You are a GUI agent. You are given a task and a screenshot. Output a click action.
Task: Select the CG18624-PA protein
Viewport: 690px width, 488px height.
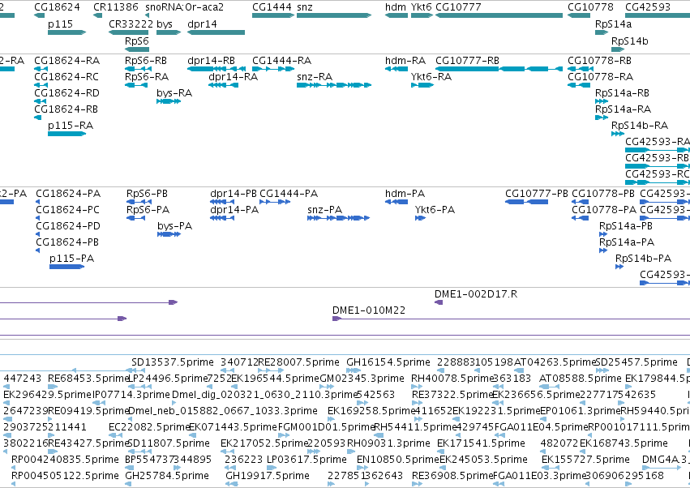tap(38, 202)
